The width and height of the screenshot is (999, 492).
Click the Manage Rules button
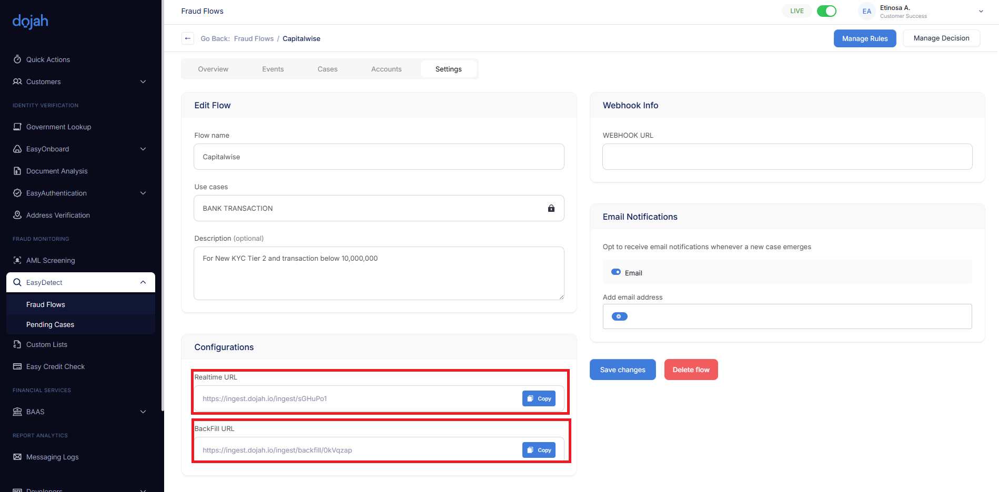pyautogui.click(x=864, y=38)
